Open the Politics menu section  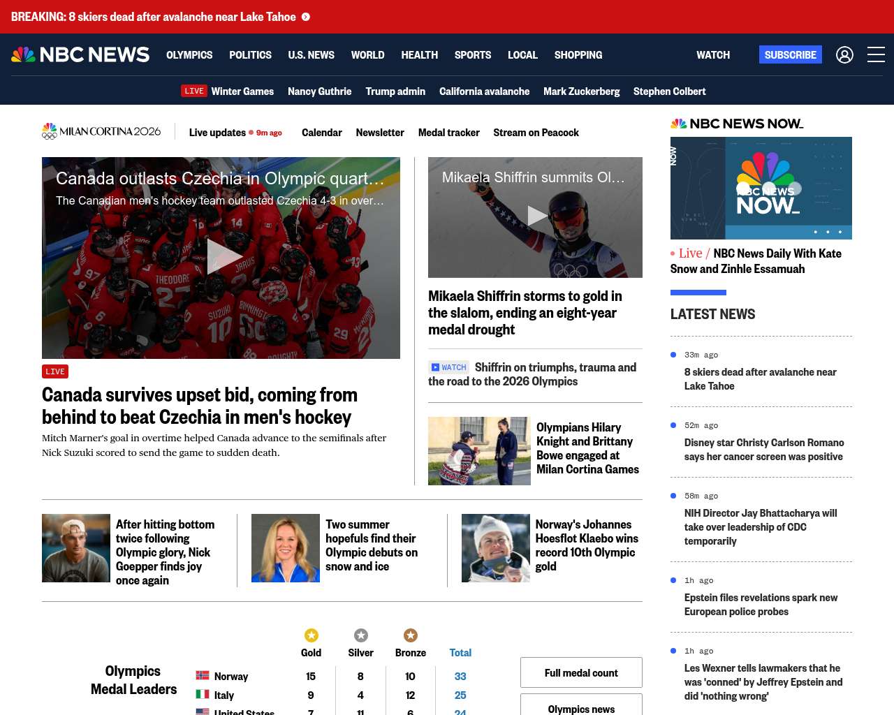tap(250, 54)
